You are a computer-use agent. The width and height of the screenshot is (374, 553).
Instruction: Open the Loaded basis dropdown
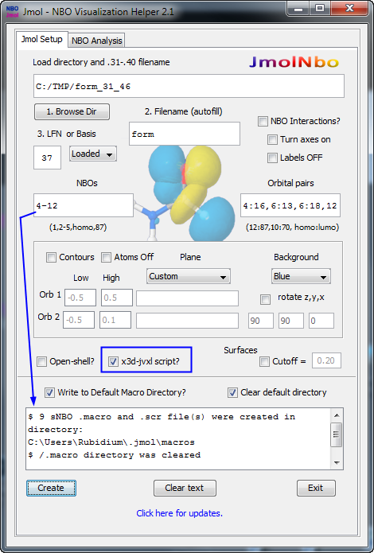pyautogui.click(x=93, y=154)
